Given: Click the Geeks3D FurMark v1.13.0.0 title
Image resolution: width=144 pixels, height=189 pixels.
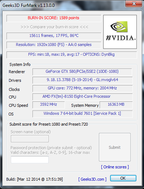Looking at the screenshot, I should (x=29, y=5).
